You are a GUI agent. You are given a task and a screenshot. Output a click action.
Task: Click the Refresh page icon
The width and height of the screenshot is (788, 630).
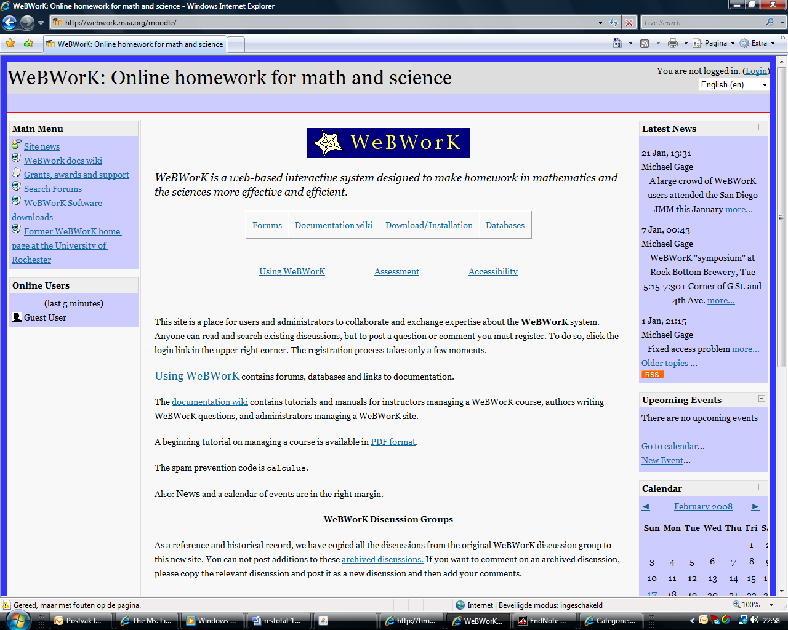click(x=614, y=23)
